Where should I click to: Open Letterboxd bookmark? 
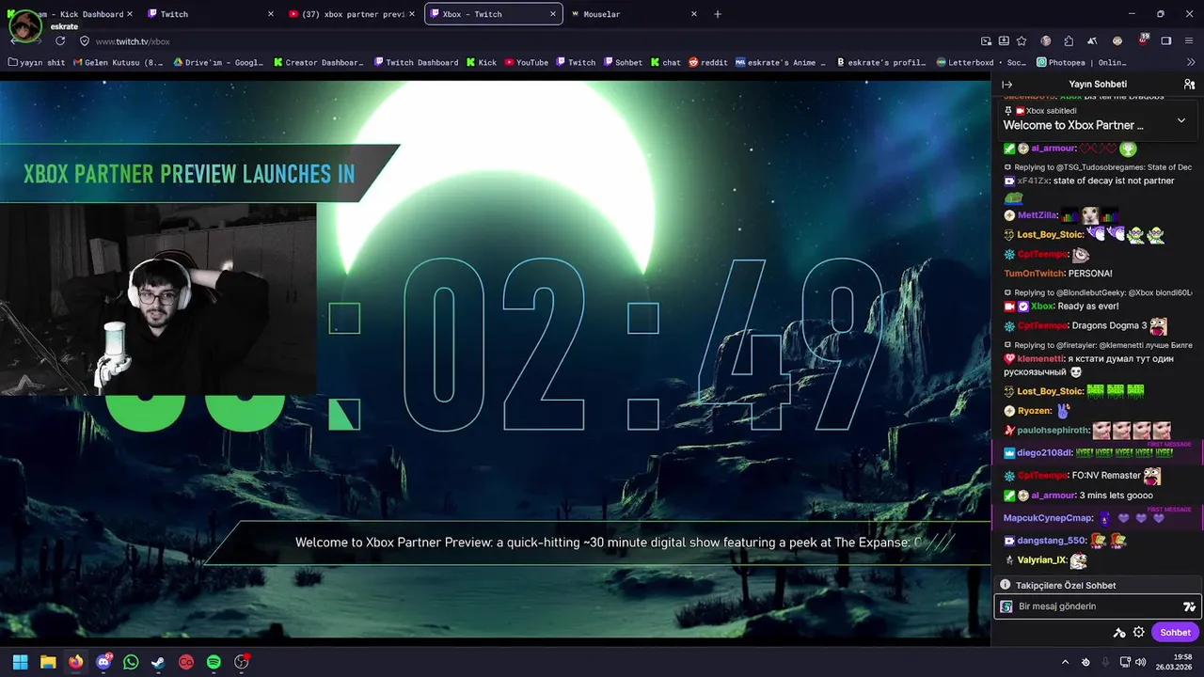point(982,62)
